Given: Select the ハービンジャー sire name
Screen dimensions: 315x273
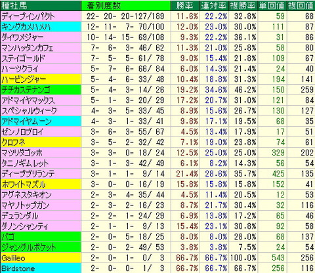Looking at the screenshot, I should tap(24, 79).
